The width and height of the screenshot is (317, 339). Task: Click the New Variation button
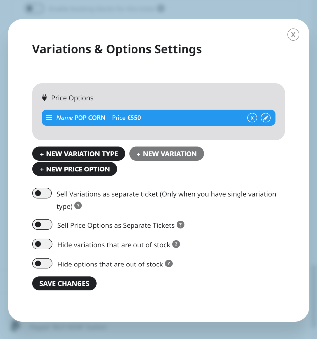coord(166,154)
